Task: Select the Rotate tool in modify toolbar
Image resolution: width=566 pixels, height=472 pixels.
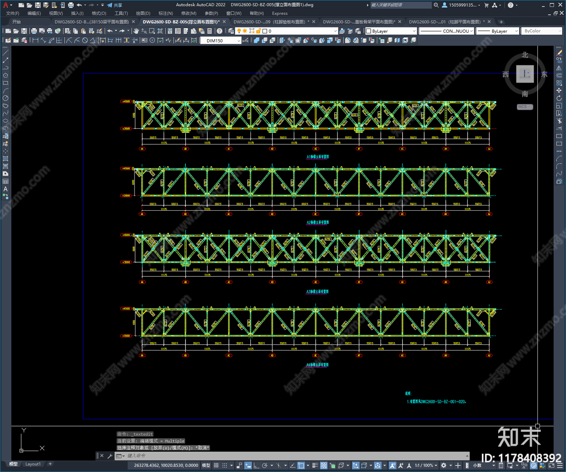Action: 559,98
